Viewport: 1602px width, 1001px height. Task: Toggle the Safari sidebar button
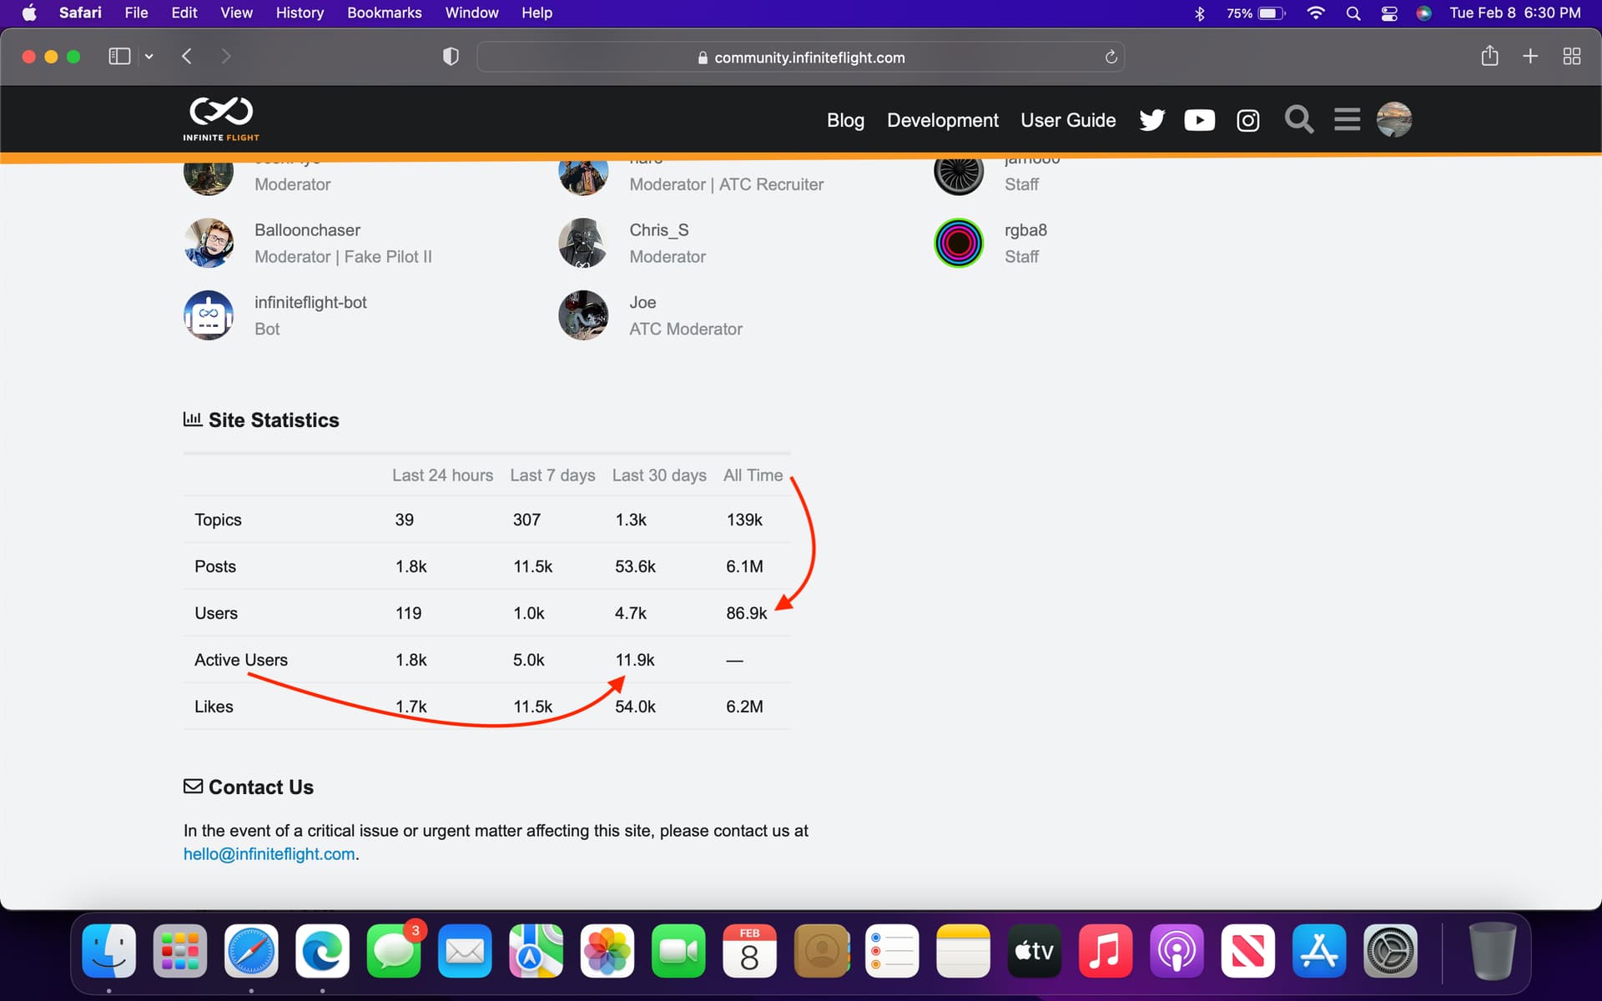(119, 57)
